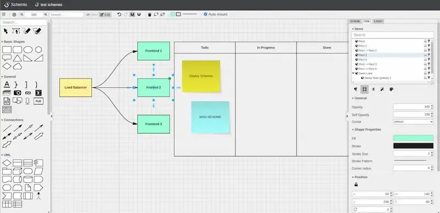The height and width of the screenshot is (213, 440).
Task: Open the behavior running-man icon tab
Action: pos(373,89)
